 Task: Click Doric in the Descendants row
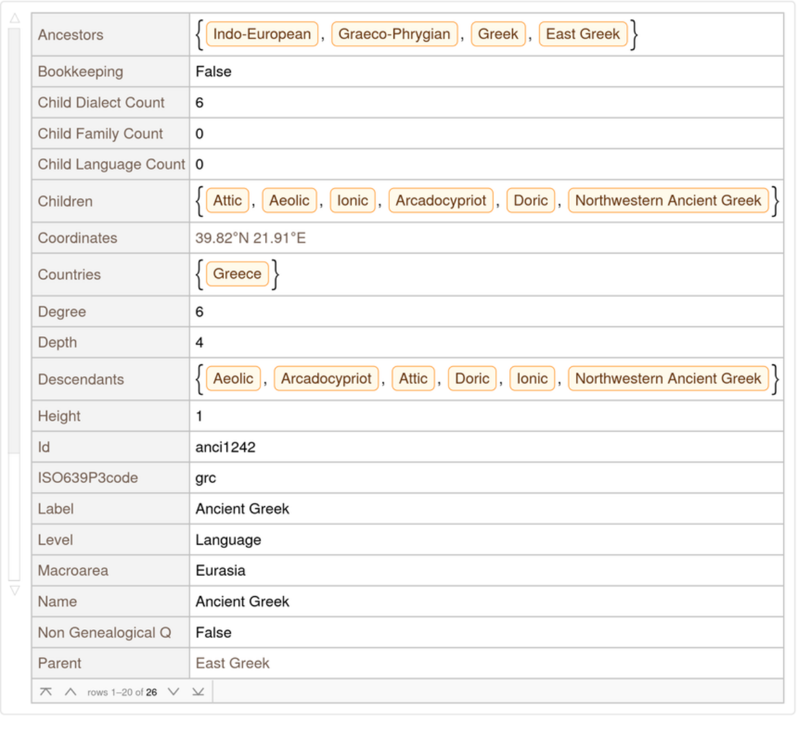[x=472, y=379]
